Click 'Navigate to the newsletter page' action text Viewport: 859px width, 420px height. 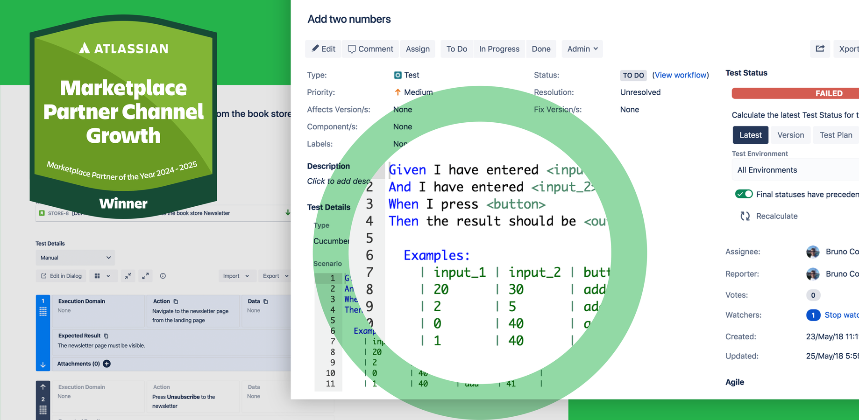click(x=191, y=315)
